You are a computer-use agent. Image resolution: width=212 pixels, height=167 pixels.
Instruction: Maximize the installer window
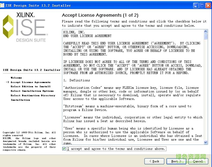(202, 5)
